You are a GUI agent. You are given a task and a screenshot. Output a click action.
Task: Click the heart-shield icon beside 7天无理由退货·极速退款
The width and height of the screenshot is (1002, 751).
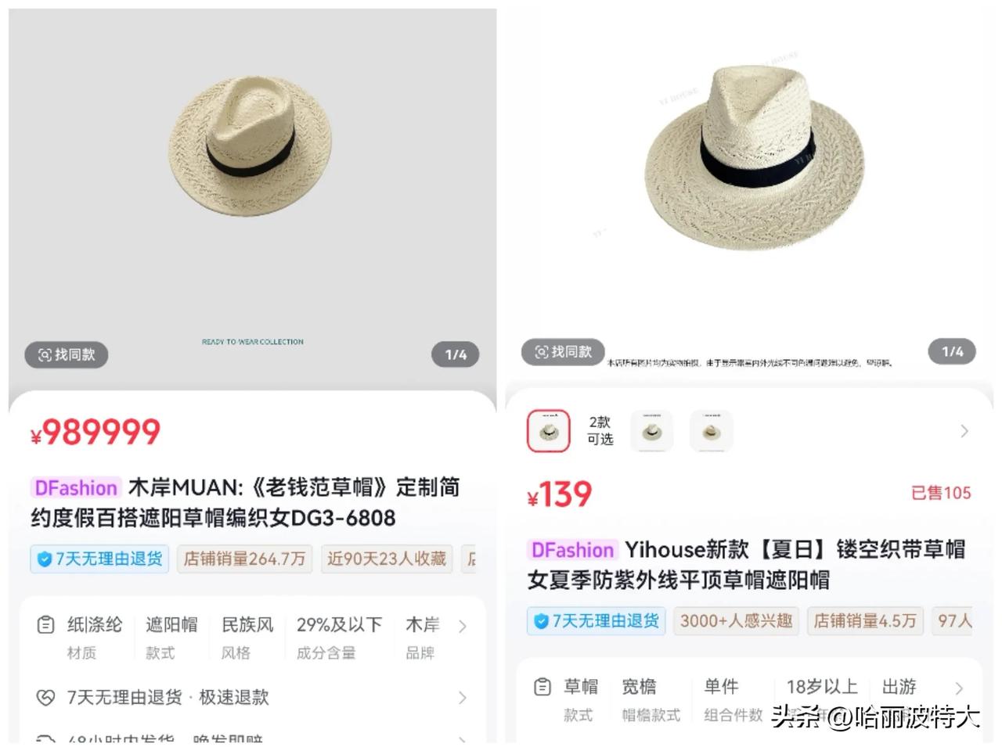click(46, 697)
